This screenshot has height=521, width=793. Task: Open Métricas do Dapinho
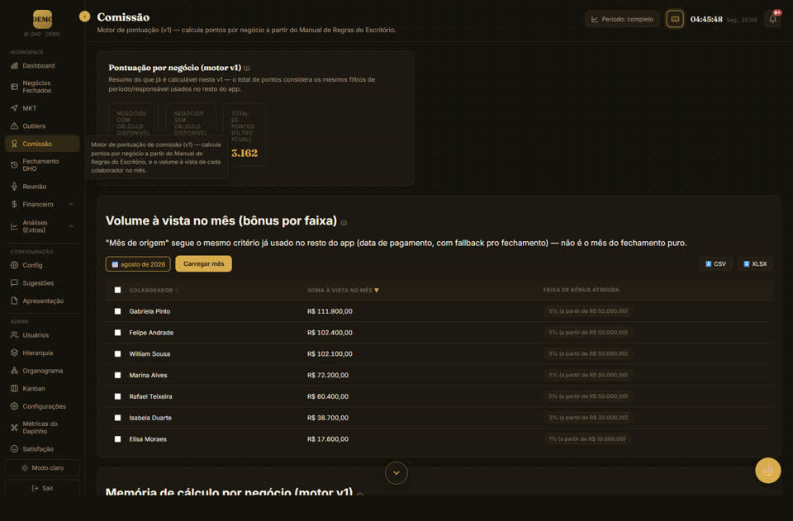point(42,428)
